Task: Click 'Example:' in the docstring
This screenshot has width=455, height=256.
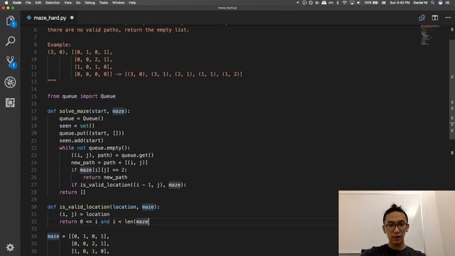Action: tap(59, 45)
